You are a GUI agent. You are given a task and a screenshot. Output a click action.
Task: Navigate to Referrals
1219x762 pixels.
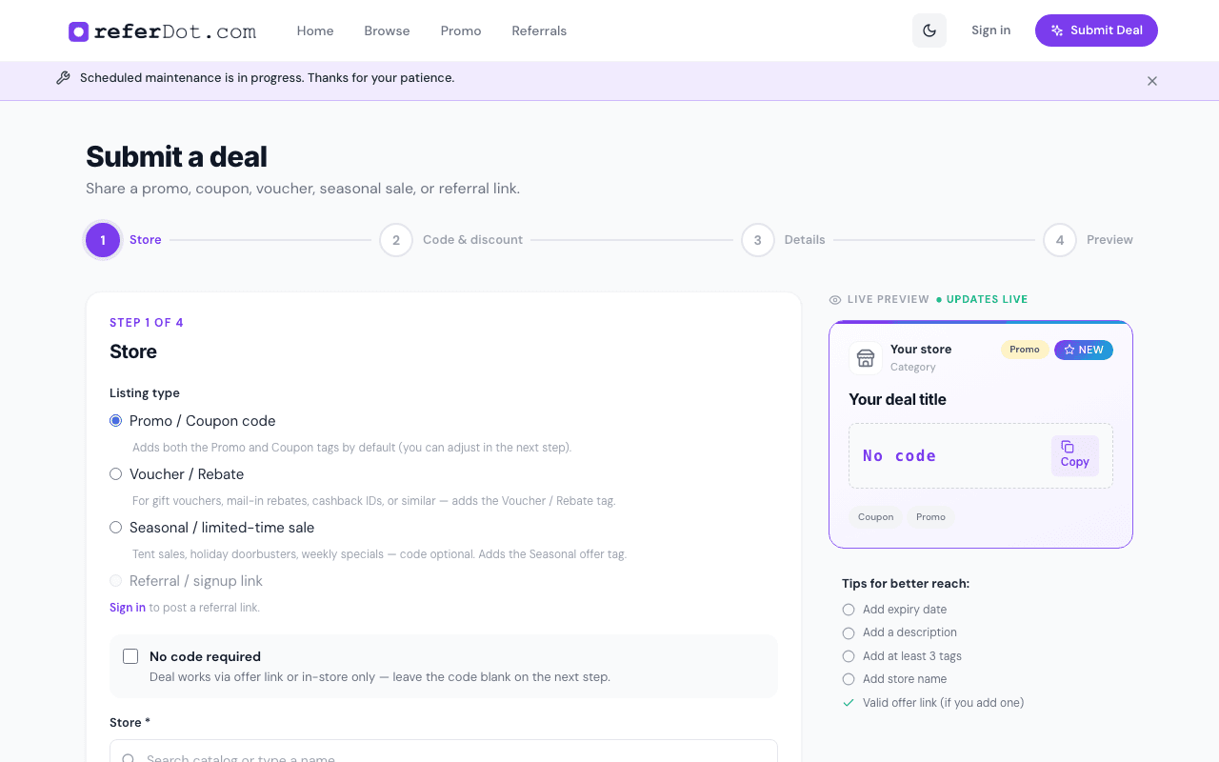[539, 30]
